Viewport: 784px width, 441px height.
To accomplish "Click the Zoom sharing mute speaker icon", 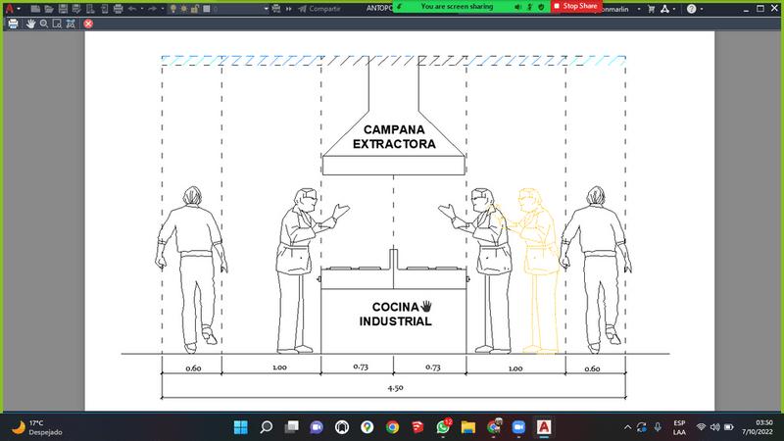I will [x=518, y=7].
